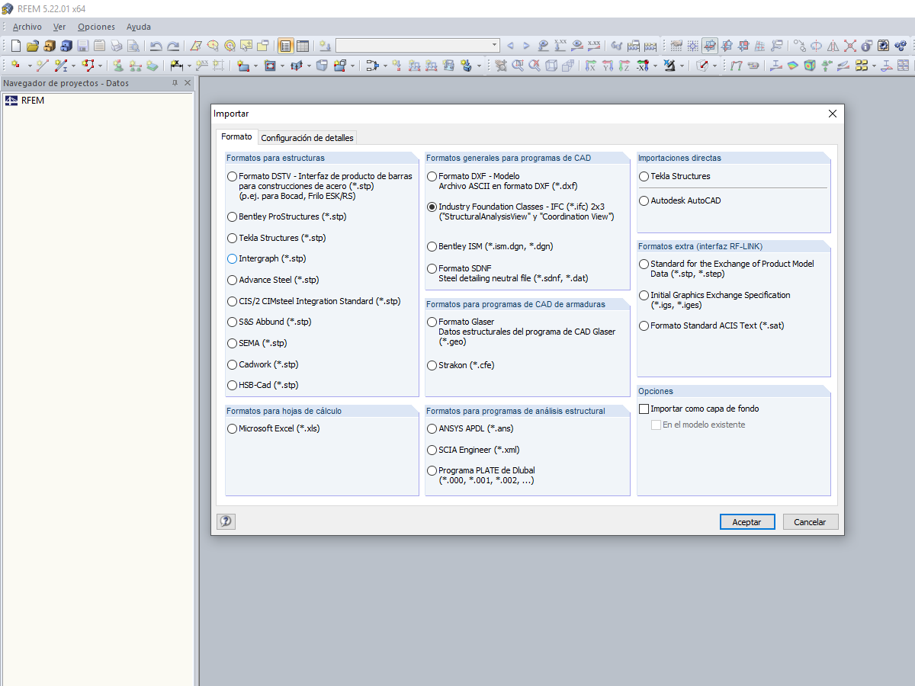Click the Save icon in the toolbar
The image size is (915, 686).
tap(82, 46)
